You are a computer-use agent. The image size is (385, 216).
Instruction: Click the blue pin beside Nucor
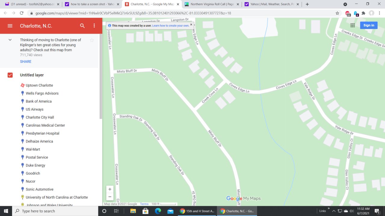pos(22,181)
